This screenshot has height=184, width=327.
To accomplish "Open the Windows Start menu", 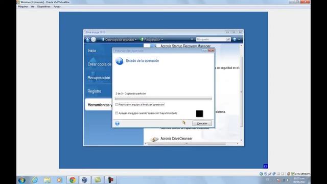I will 22,180.
